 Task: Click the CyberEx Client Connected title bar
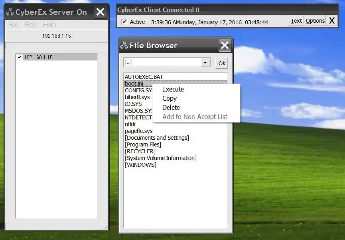227,10
